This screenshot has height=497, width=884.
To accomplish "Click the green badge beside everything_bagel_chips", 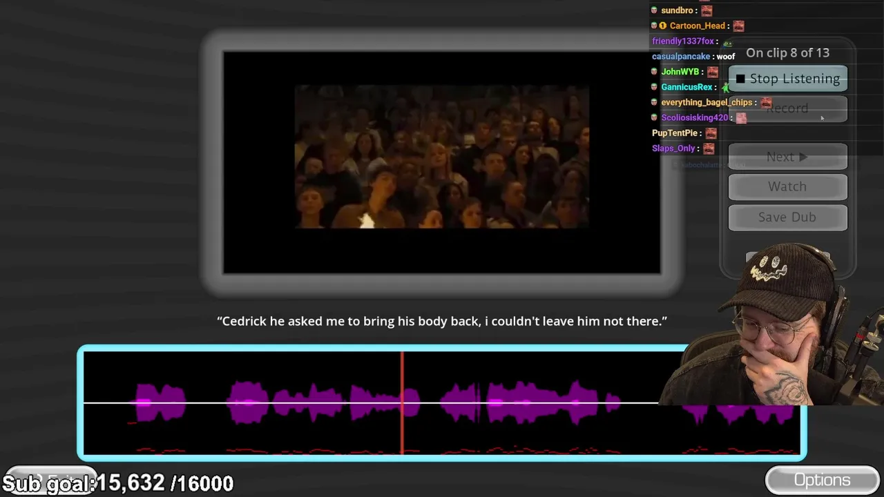I will pos(654,102).
